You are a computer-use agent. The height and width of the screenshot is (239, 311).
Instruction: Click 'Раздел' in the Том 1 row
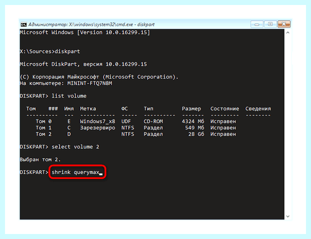(x=153, y=128)
